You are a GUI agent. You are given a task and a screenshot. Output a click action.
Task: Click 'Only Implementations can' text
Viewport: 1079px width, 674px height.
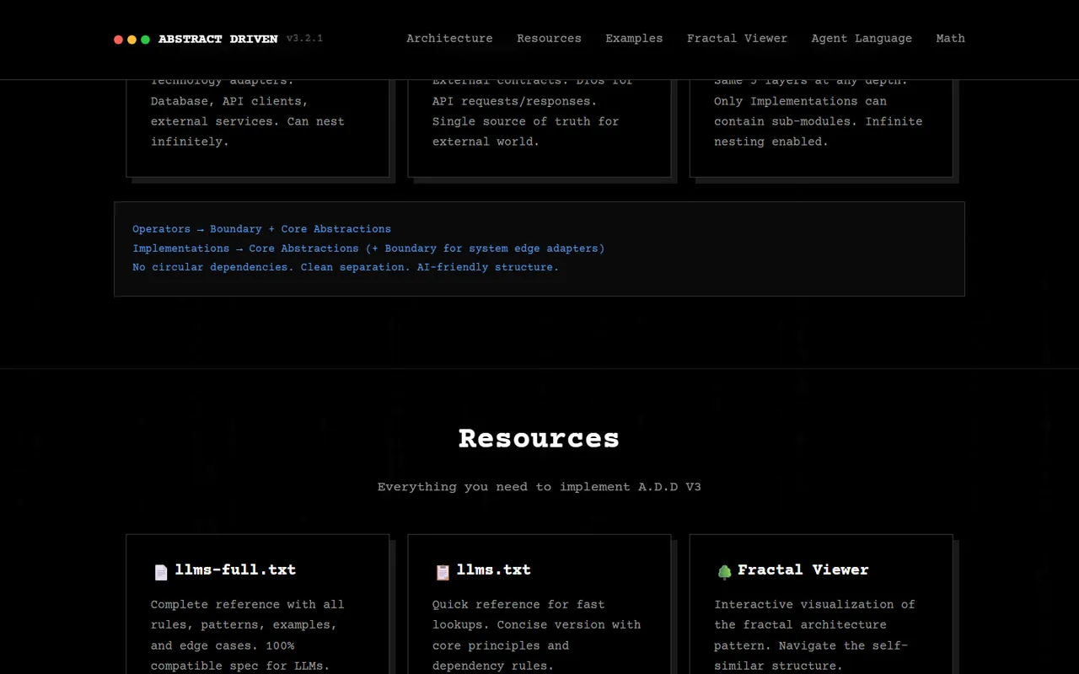pyautogui.click(x=800, y=101)
